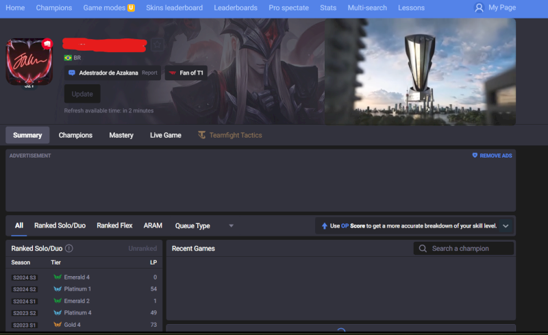Click the shield icon next to Remove Ads
548x335 pixels.
point(475,156)
